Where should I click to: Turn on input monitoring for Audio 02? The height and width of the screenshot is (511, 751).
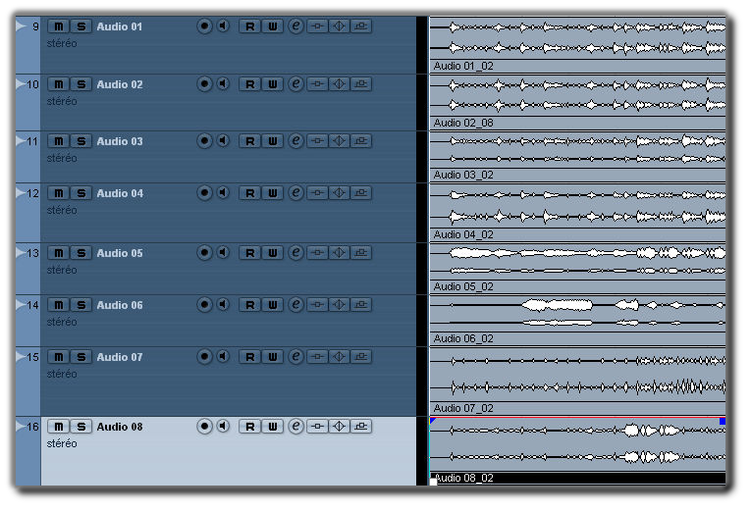click(x=223, y=84)
